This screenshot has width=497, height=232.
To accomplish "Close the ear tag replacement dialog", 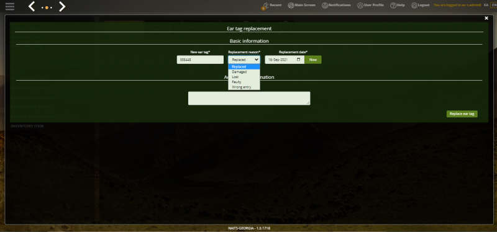I will pos(486,19).
